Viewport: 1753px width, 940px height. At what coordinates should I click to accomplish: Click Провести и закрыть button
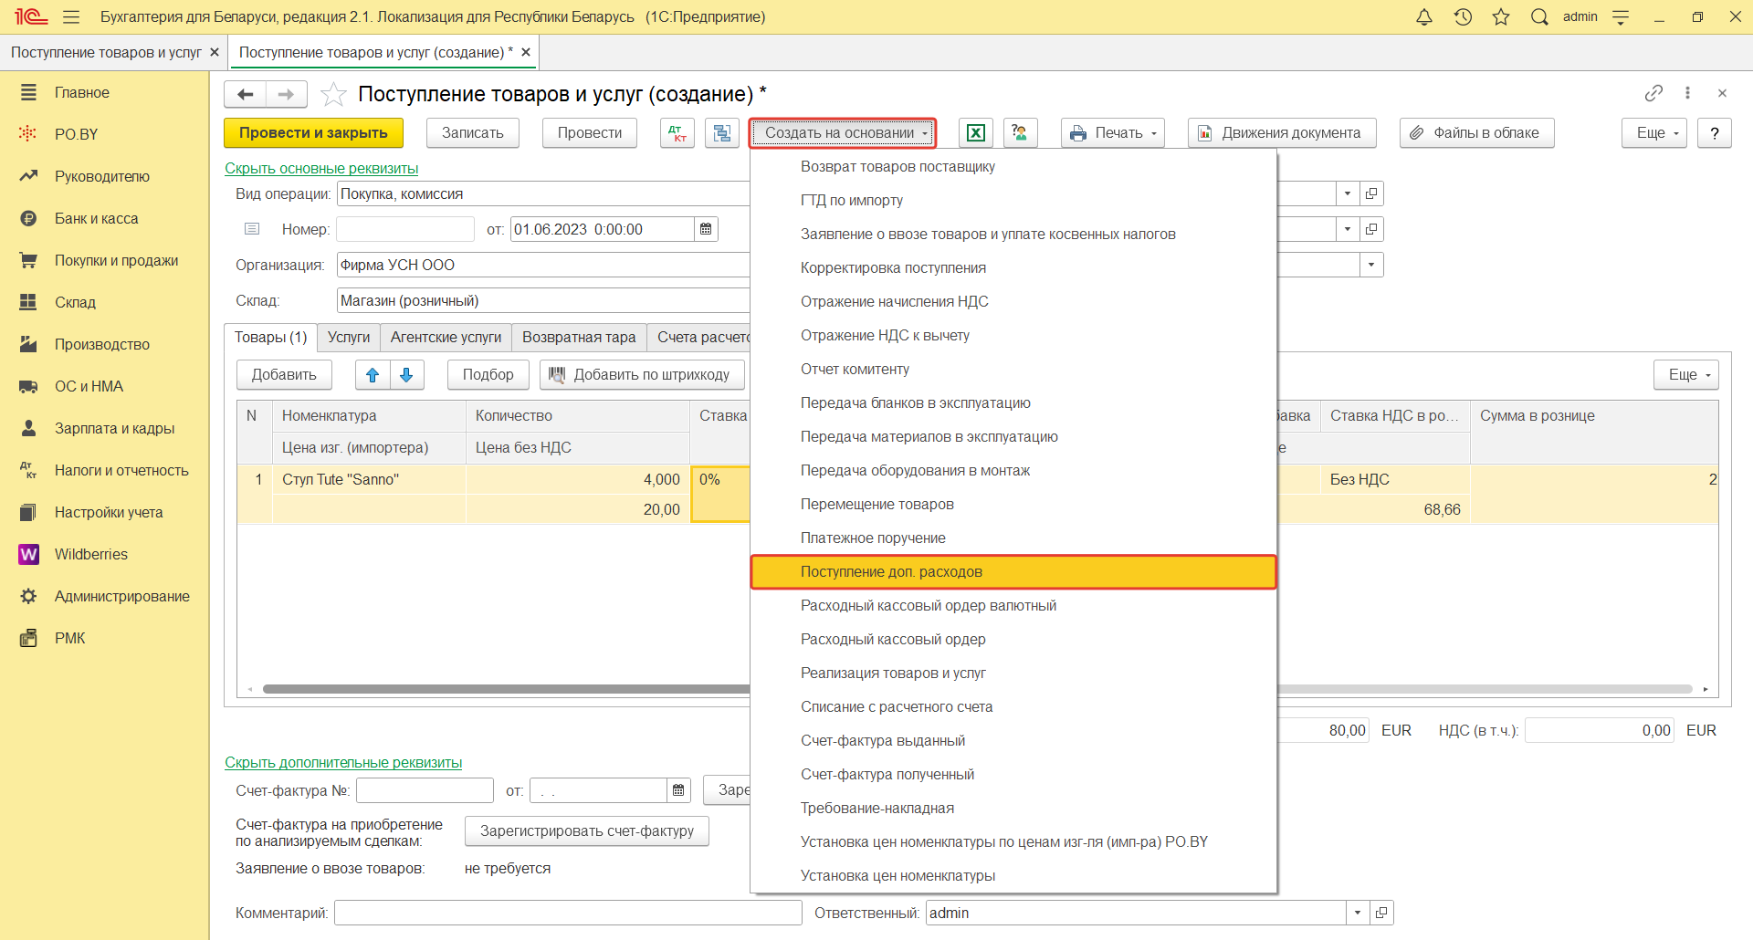coord(313,133)
